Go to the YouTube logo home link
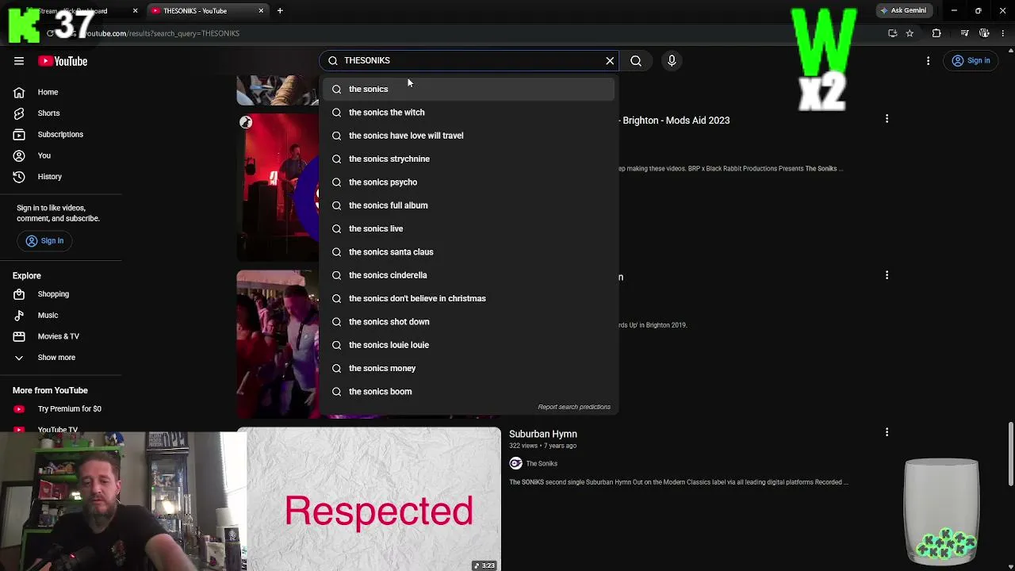The height and width of the screenshot is (571, 1015). (63, 61)
